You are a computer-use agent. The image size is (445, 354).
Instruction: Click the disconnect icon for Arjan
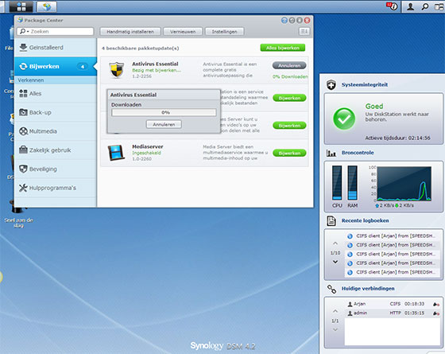(x=436, y=304)
